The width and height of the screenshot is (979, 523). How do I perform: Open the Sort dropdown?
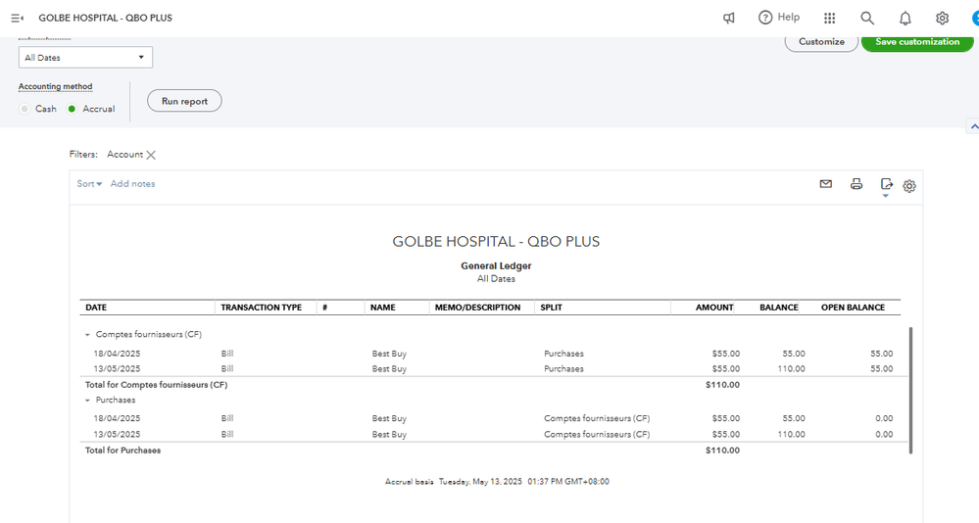pos(89,184)
